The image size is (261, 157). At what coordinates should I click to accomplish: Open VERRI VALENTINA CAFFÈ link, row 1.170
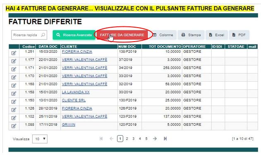[x=84, y=76]
